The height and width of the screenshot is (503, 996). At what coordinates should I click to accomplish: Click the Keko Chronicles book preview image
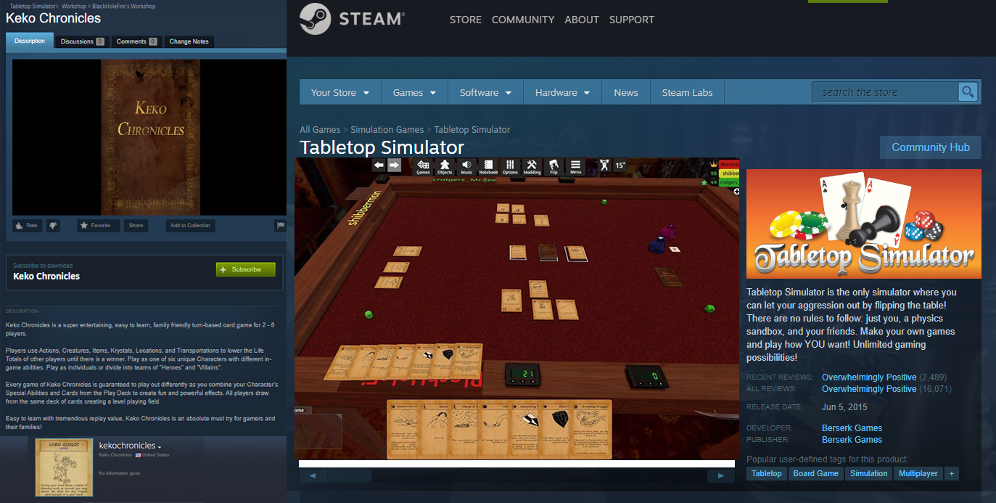coord(150,137)
